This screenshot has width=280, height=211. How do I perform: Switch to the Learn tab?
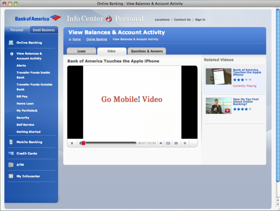81,51
